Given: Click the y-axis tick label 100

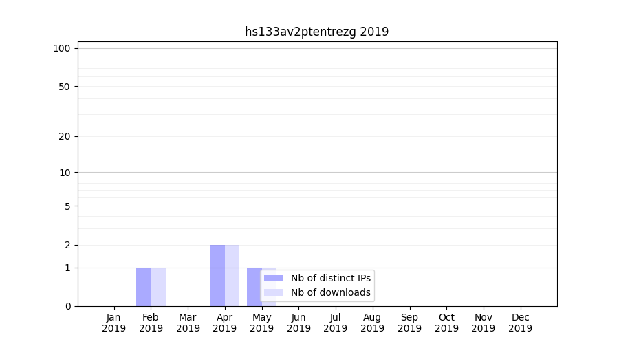Looking at the screenshot, I should [x=62, y=48].
